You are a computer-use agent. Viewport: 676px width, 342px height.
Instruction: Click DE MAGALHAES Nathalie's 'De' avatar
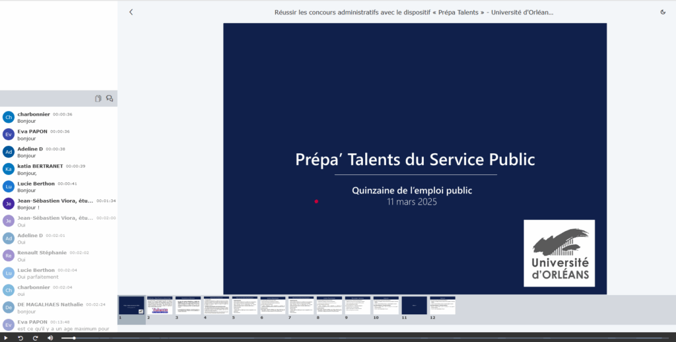click(9, 307)
